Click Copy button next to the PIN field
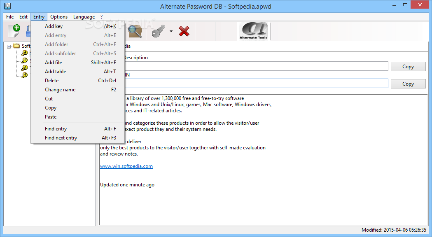The width and height of the screenshot is (432, 237). point(408,84)
